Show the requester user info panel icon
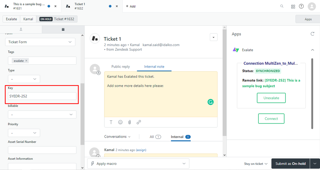Viewport: 320px width, 170px height. 21,29
